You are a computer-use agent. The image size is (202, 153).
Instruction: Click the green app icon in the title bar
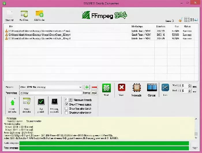[x=4, y=3]
